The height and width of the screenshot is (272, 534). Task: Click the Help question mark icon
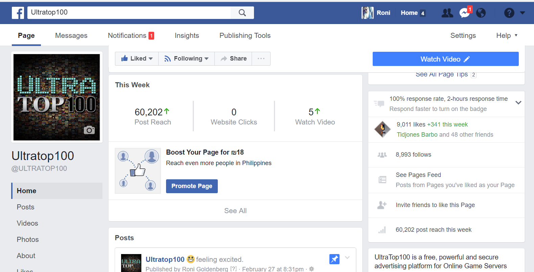tap(509, 13)
